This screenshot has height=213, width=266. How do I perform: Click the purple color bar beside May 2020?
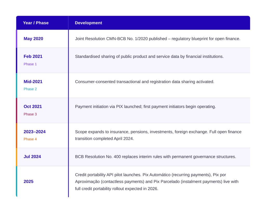(17, 39)
